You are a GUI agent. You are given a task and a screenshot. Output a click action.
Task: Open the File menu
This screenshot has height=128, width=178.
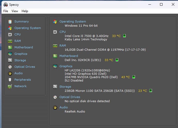(x=6, y=11)
